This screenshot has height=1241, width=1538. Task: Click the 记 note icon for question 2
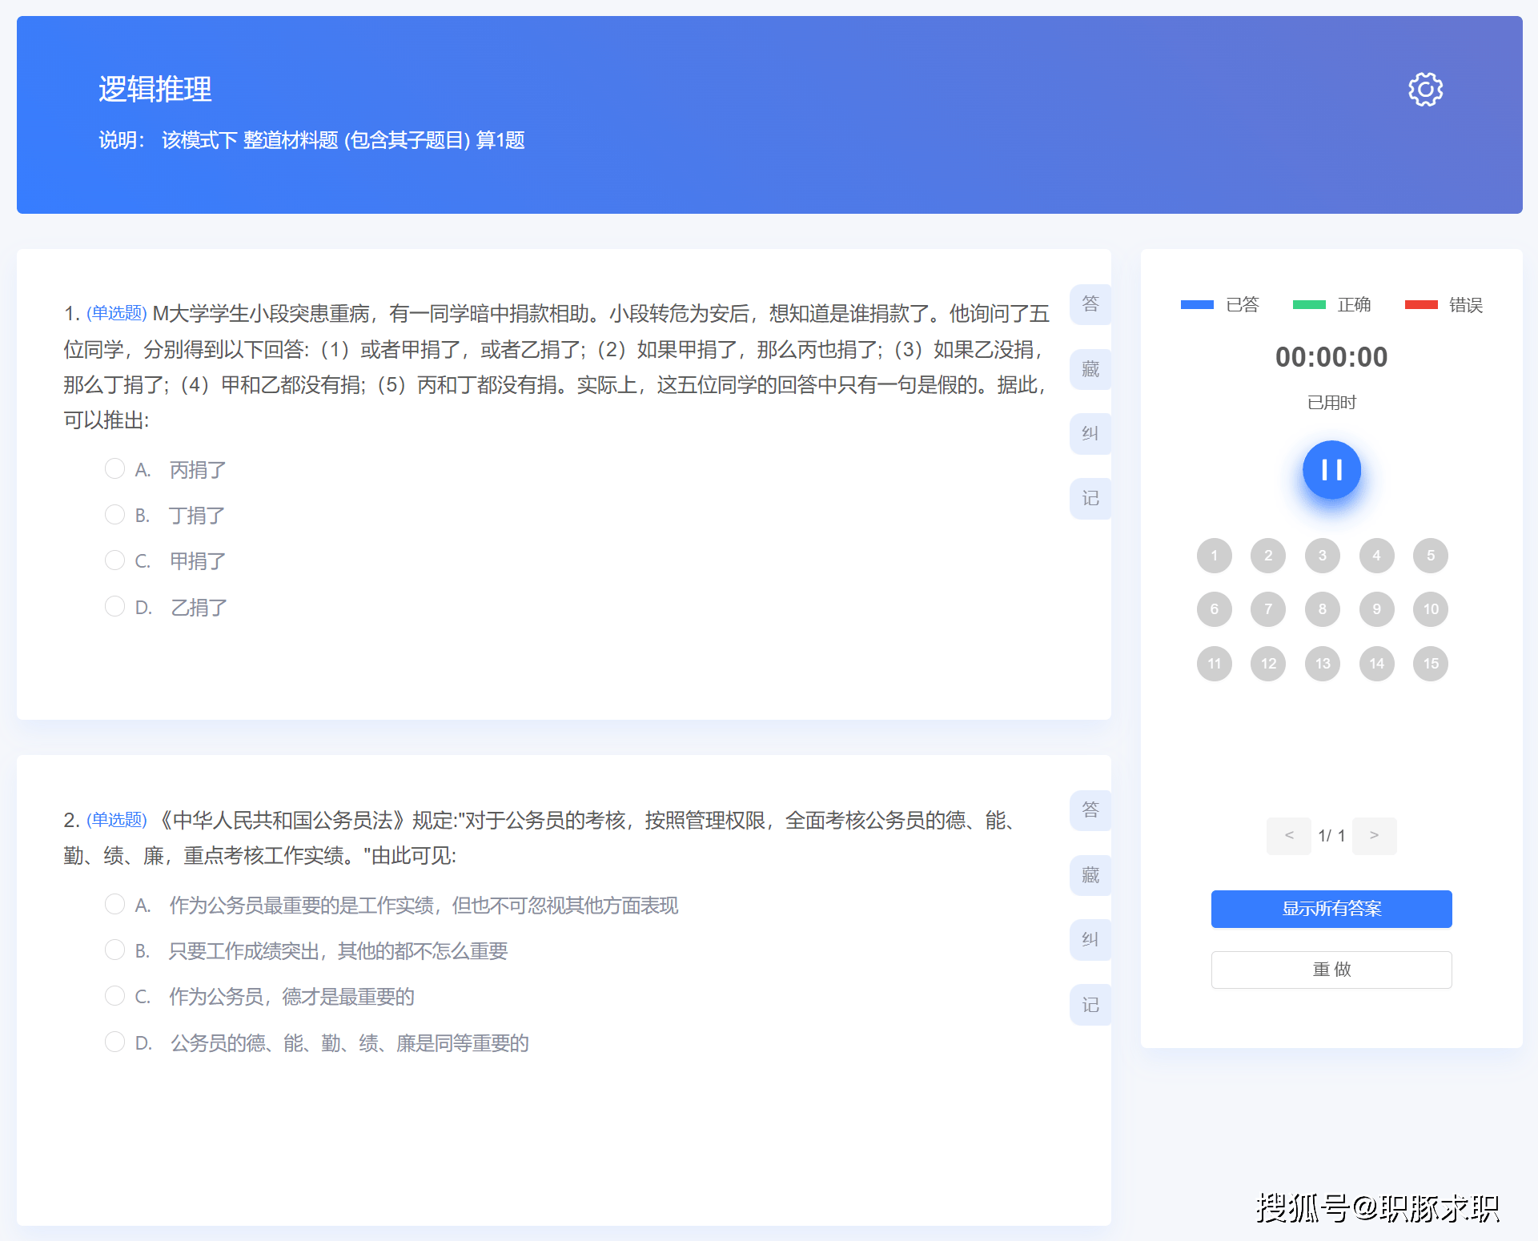click(x=1090, y=1005)
